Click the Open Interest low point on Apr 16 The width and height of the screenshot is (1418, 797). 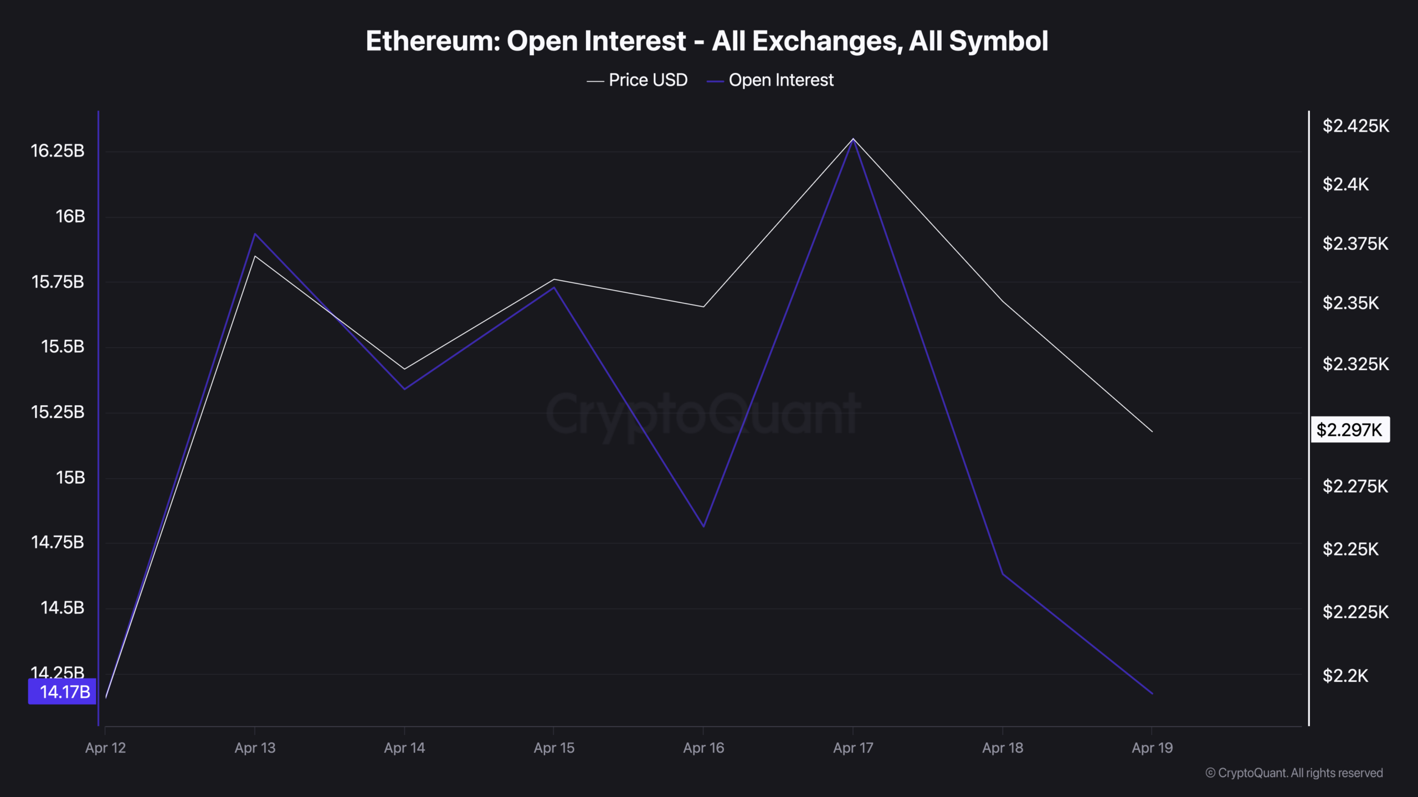(x=703, y=526)
